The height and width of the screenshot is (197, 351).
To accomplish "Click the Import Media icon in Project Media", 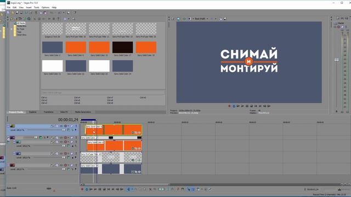I will 12,19.
